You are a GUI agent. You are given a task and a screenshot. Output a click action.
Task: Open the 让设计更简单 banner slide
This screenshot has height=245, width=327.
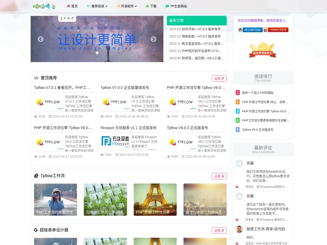point(97,39)
